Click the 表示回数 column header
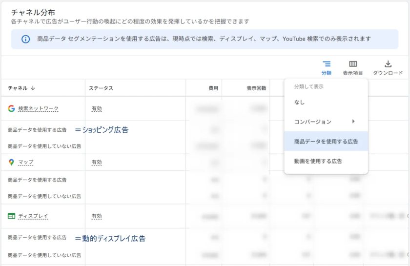This screenshot has height=266, width=410. (x=256, y=88)
